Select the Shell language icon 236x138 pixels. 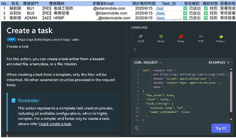tap(141, 39)
